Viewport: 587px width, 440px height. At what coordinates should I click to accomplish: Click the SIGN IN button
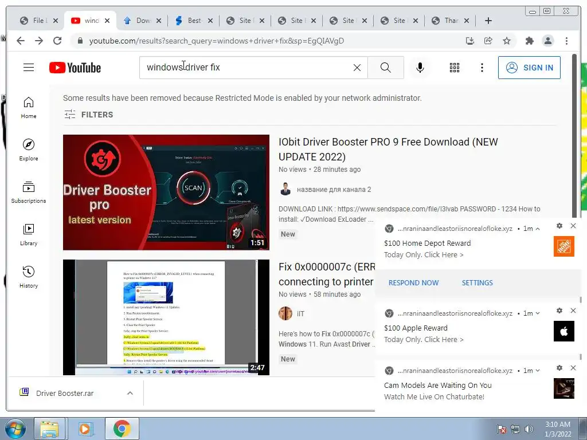[x=529, y=68]
